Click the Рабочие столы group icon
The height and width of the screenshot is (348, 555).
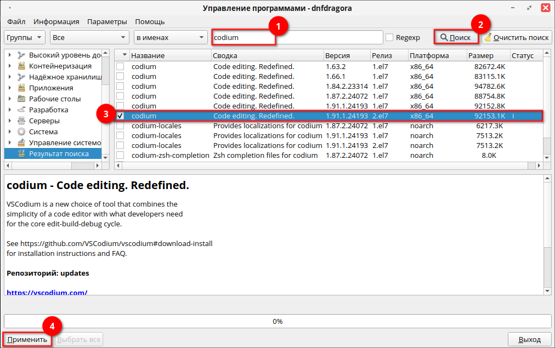pos(21,99)
